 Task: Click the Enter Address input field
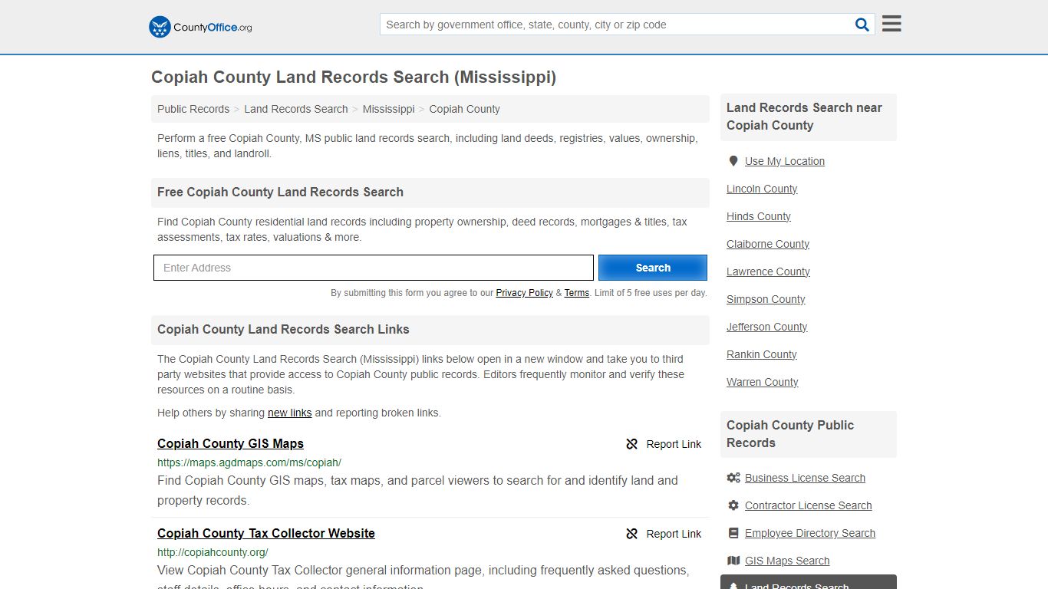click(x=374, y=268)
